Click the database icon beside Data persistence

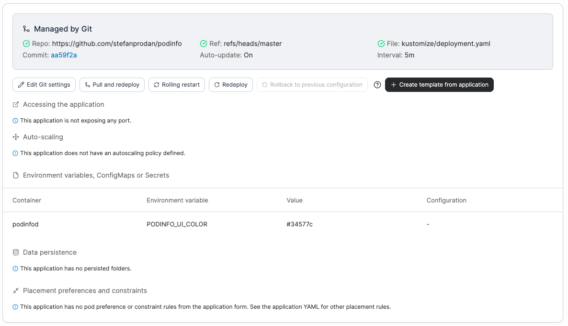tap(16, 252)
